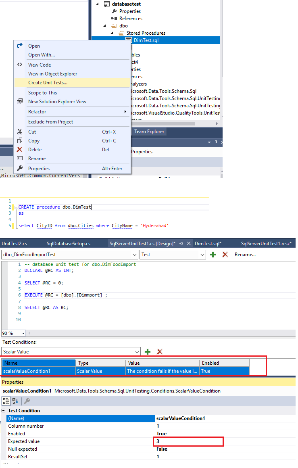
Task: Switch to the SqlDatabaseSetup.cs tab
Action: 69,244
